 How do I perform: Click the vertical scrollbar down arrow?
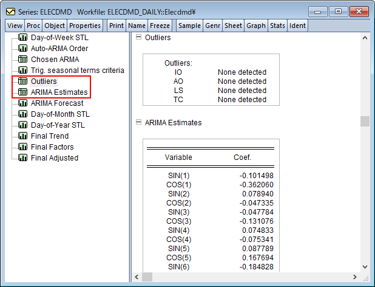[x=365, y=267]
